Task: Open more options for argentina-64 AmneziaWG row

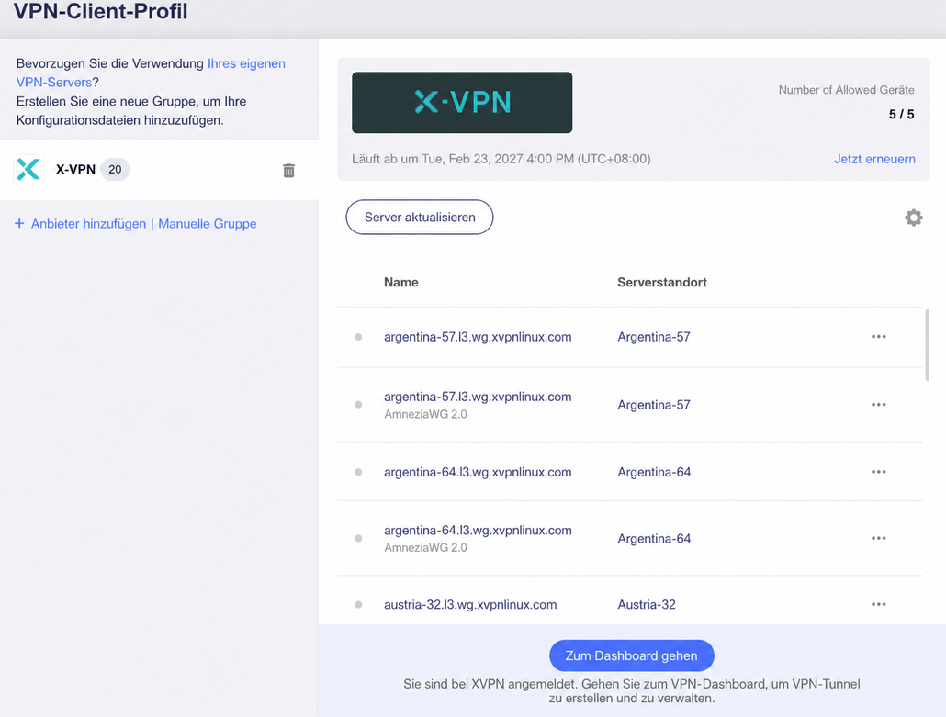Action: click(878, 539)
